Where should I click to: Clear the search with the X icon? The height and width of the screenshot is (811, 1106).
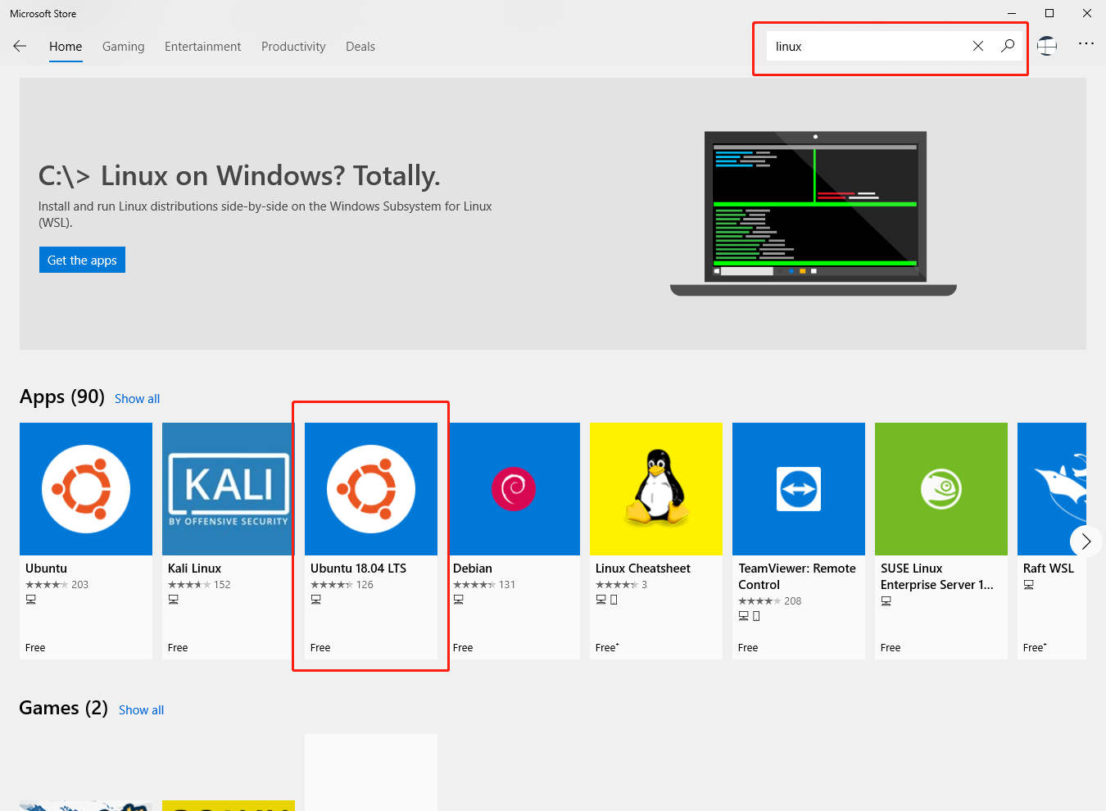click(x=978, y=46)
